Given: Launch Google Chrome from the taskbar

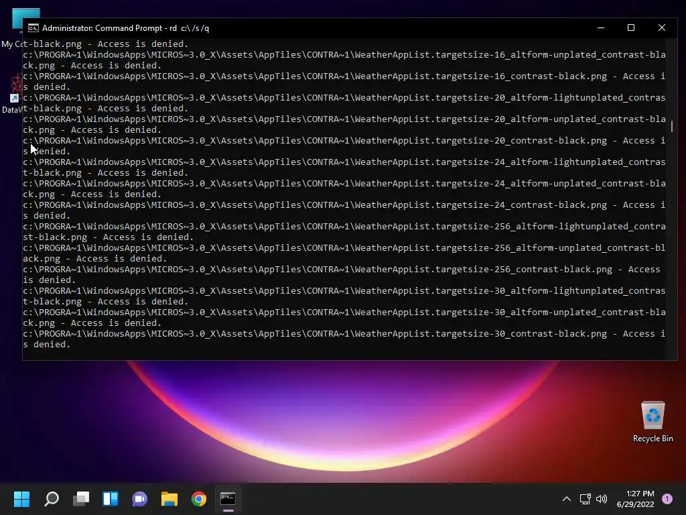Looking at the screenshot, I should (x=198, y=499).
